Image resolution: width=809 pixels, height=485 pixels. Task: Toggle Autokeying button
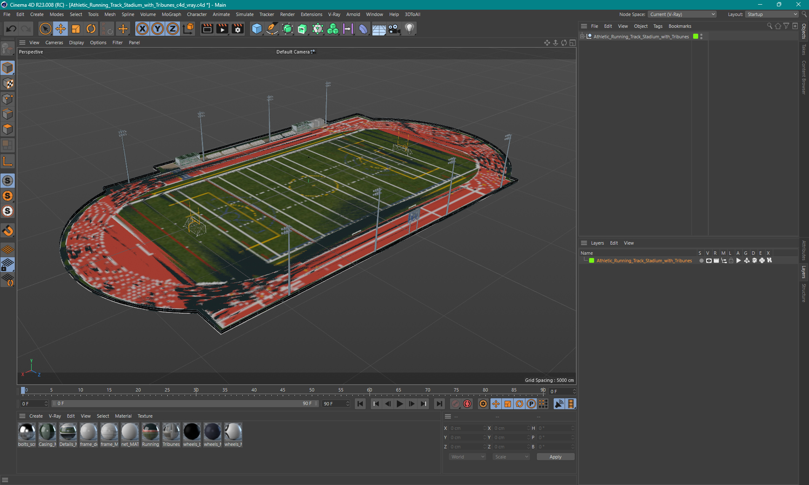467,404
